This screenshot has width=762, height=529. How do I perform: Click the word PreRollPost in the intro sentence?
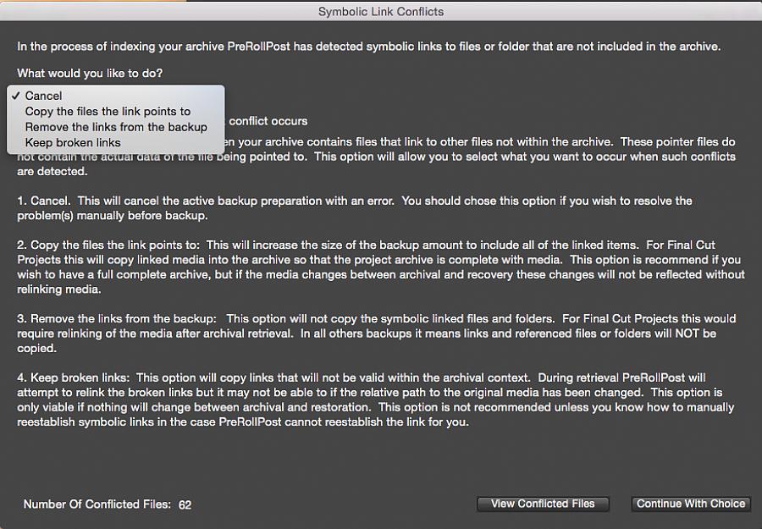tap(258, 47)
